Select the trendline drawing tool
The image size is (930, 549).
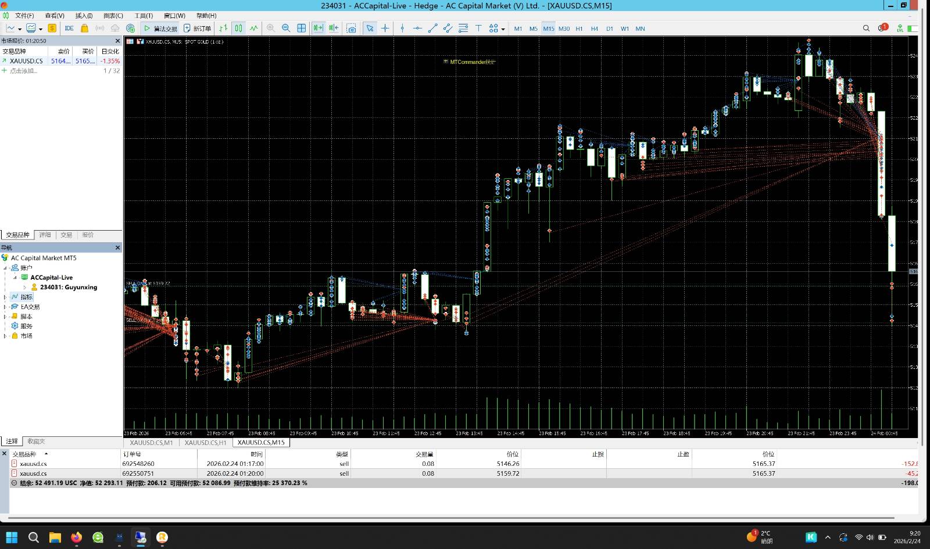pyautogui.click(x=432, y=28)
